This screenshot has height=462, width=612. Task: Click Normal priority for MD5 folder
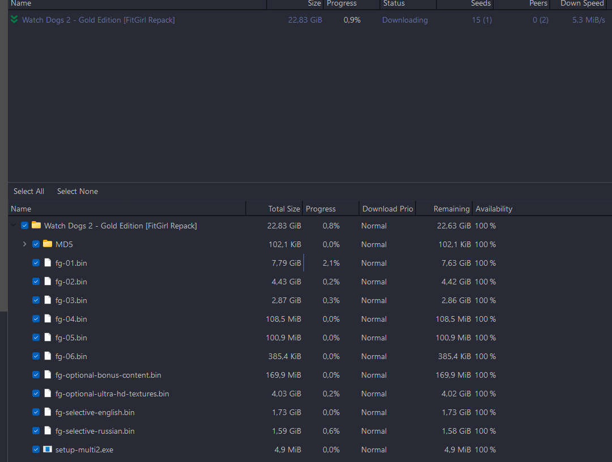click(x=374, y=244)
